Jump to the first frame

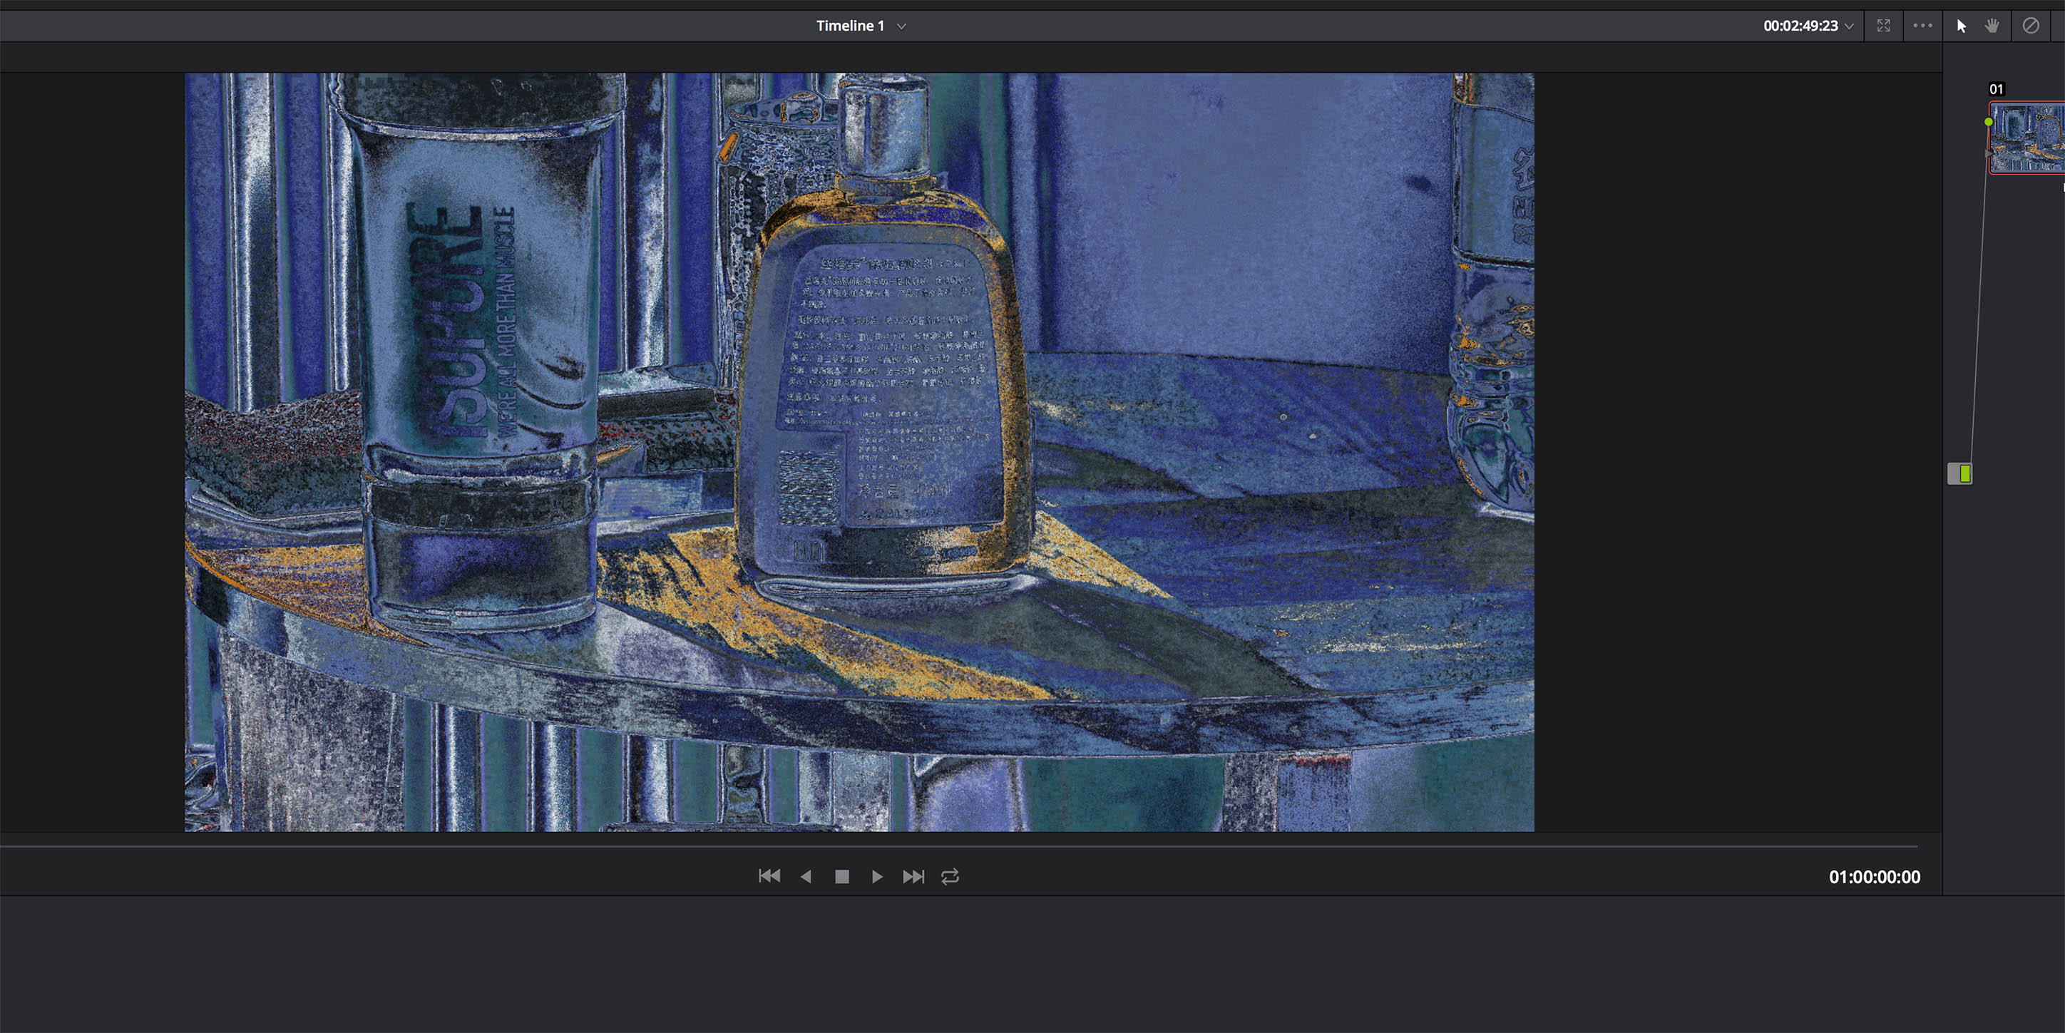point(769,876)
